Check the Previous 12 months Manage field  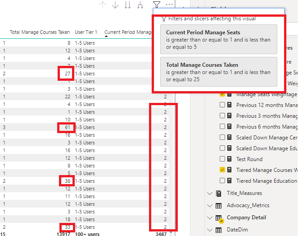pyautogui.click(x=222, y=105)
